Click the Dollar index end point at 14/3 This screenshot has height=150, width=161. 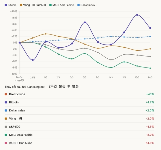[150, 36]
